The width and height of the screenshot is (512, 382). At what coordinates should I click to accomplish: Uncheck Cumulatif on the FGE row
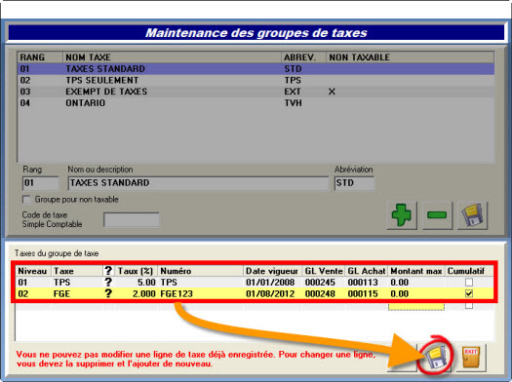pos(469,293)
